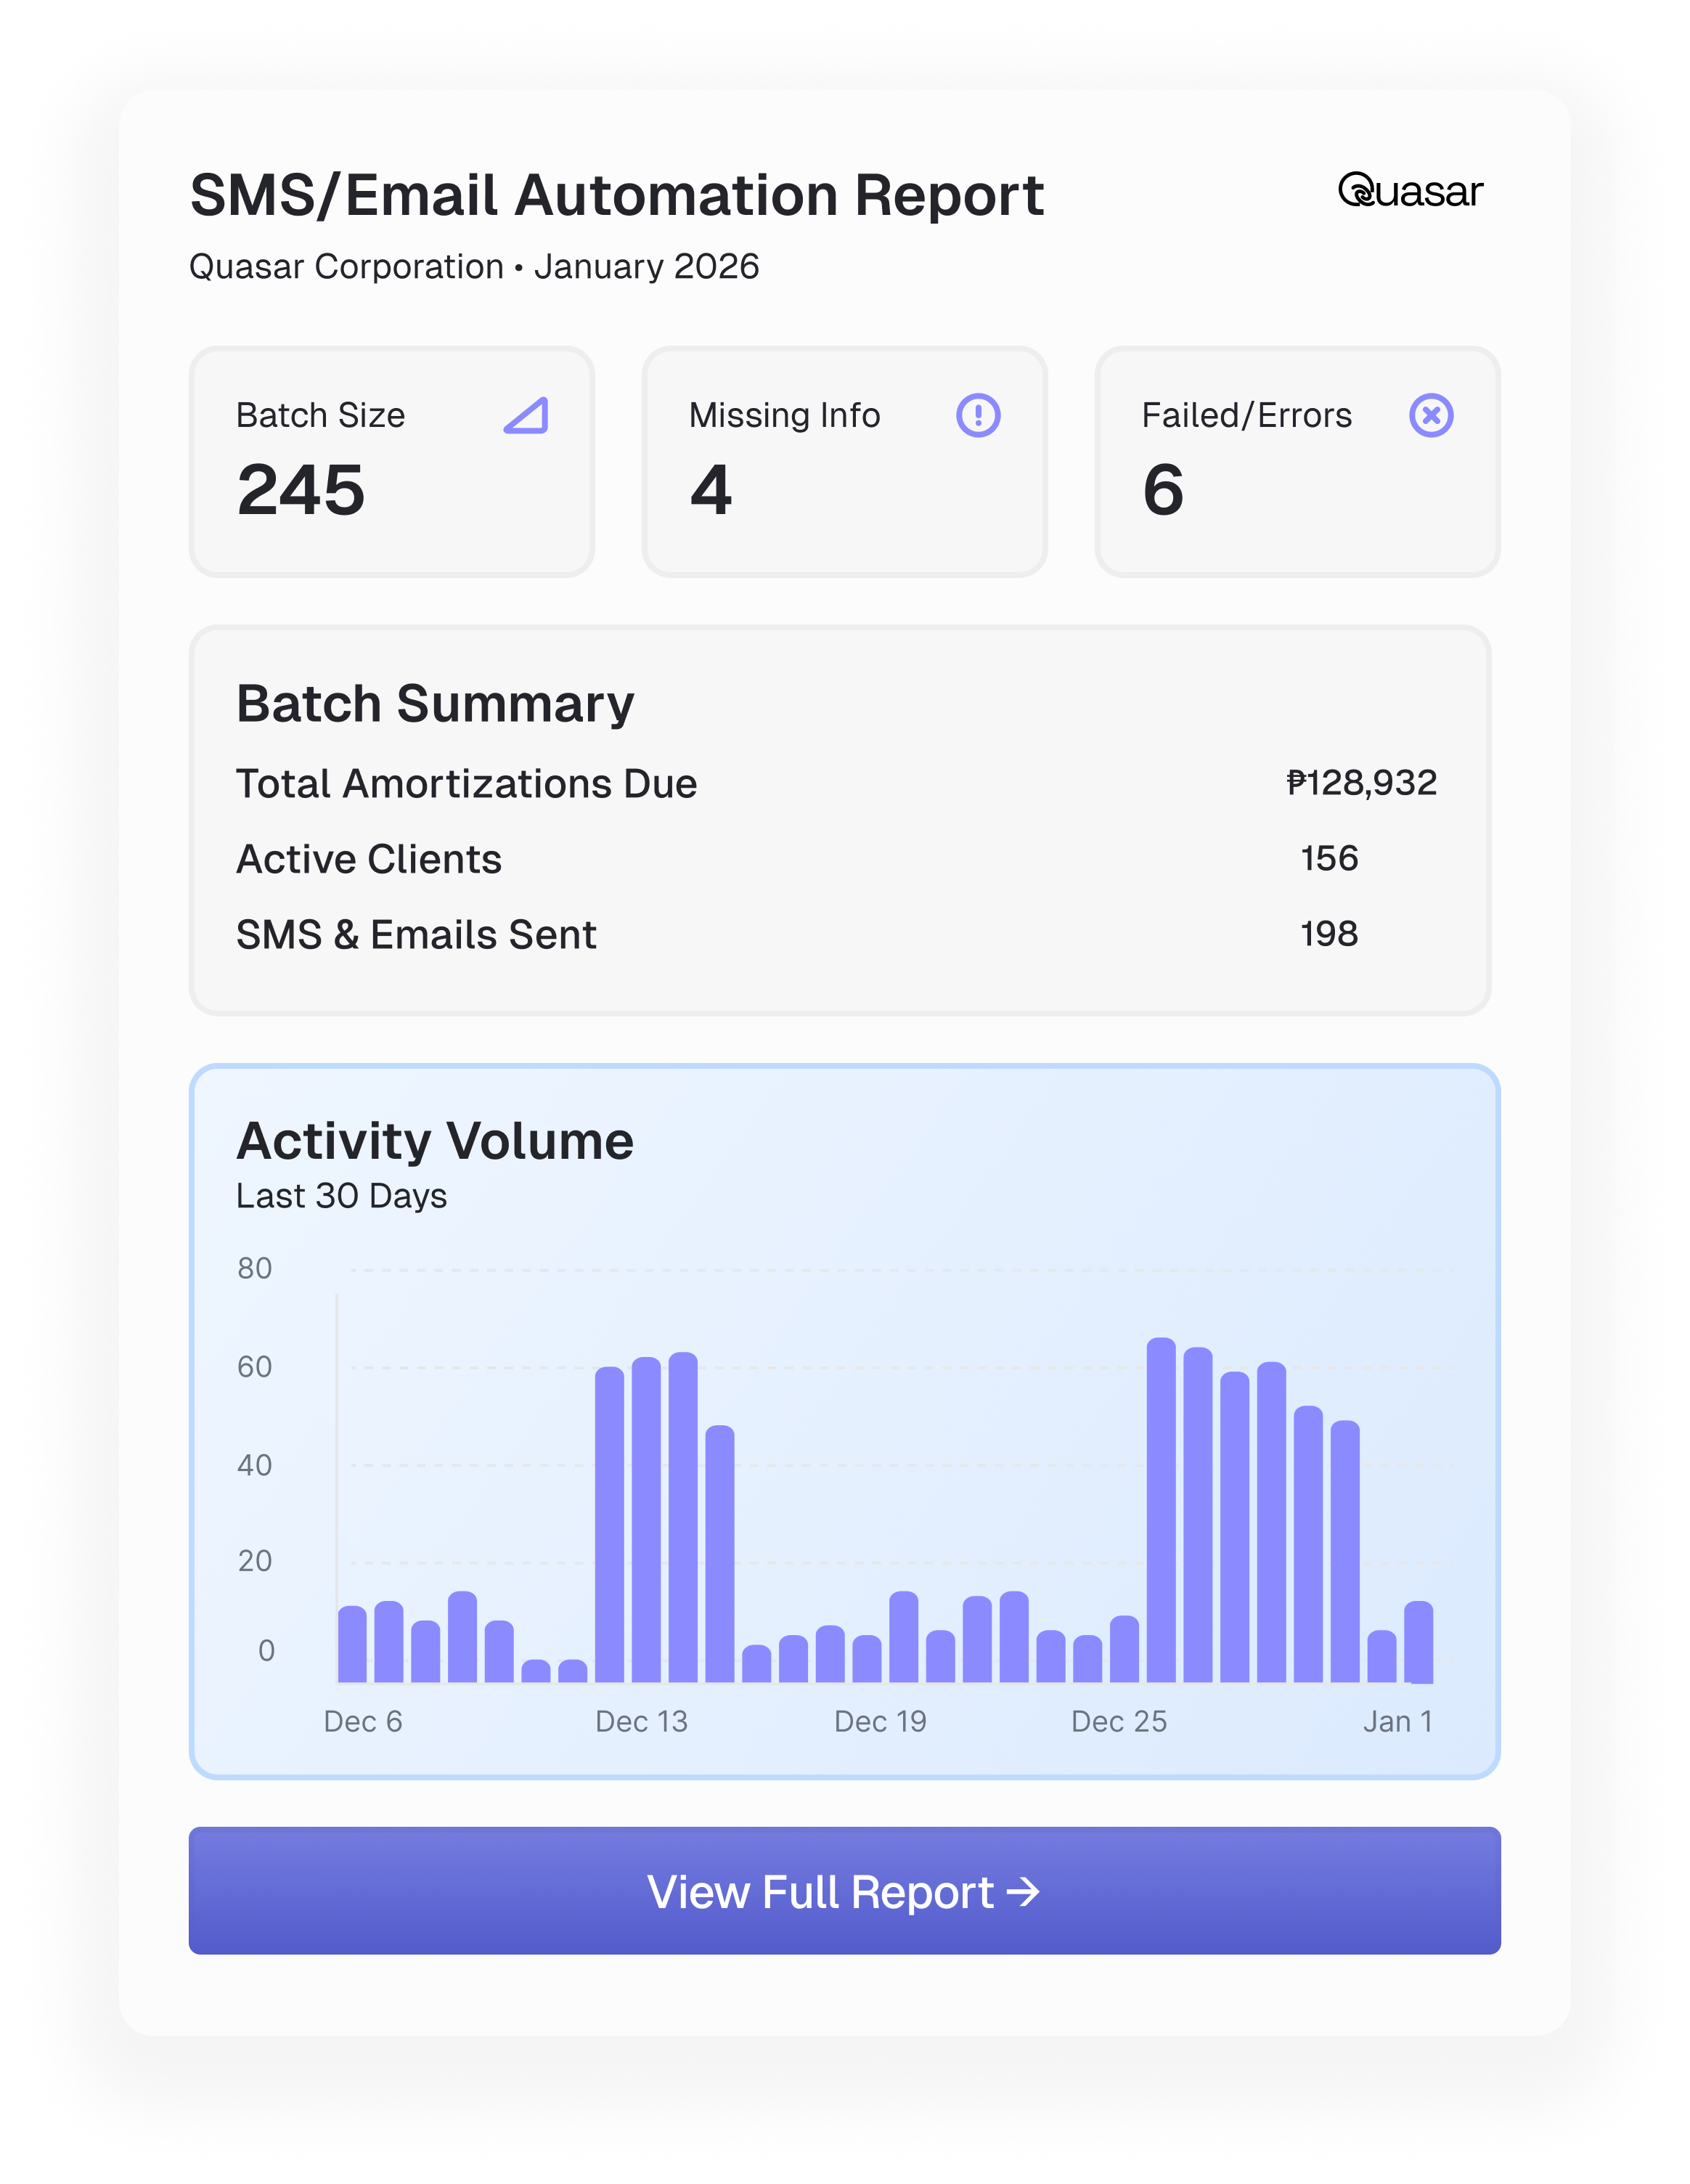Click the Dec 6 axis label
Image resolution: width=1690 pixels, height=2184 pixels.
[363, 1721]
